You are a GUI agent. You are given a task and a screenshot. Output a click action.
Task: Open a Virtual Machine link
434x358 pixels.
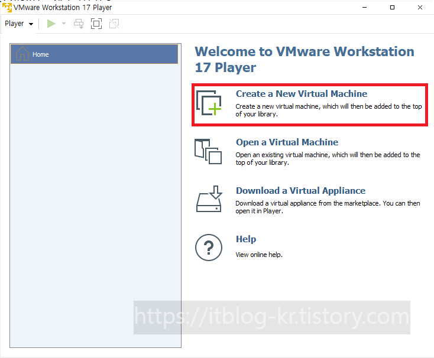[287, 142]
